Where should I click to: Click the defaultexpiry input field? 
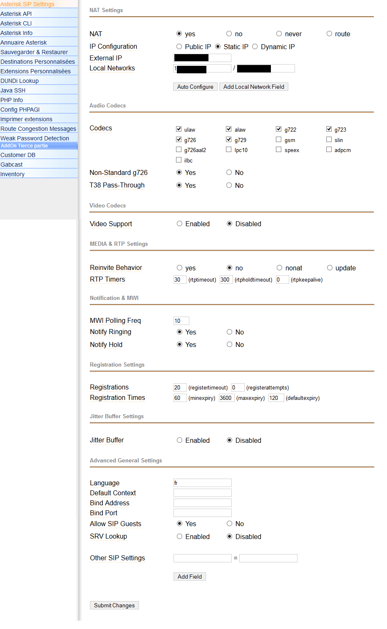[x=276, y=398]
